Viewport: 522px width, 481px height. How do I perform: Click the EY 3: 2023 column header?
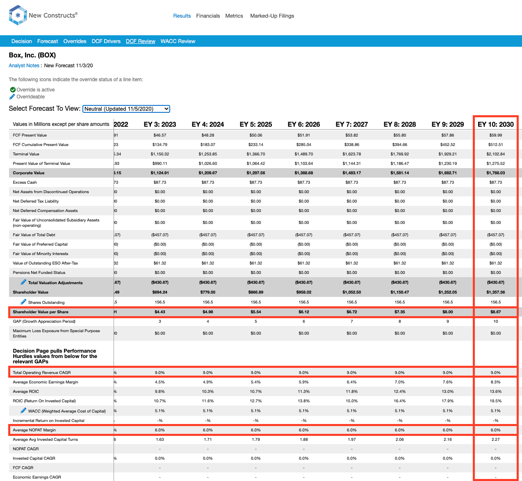(160, 124)
